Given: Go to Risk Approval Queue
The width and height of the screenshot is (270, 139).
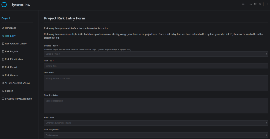Looking at the screenshot, I should (16, 44).
